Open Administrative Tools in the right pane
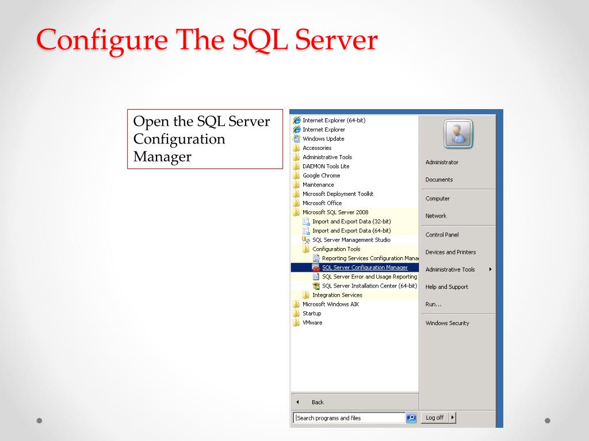 (450, 269)
